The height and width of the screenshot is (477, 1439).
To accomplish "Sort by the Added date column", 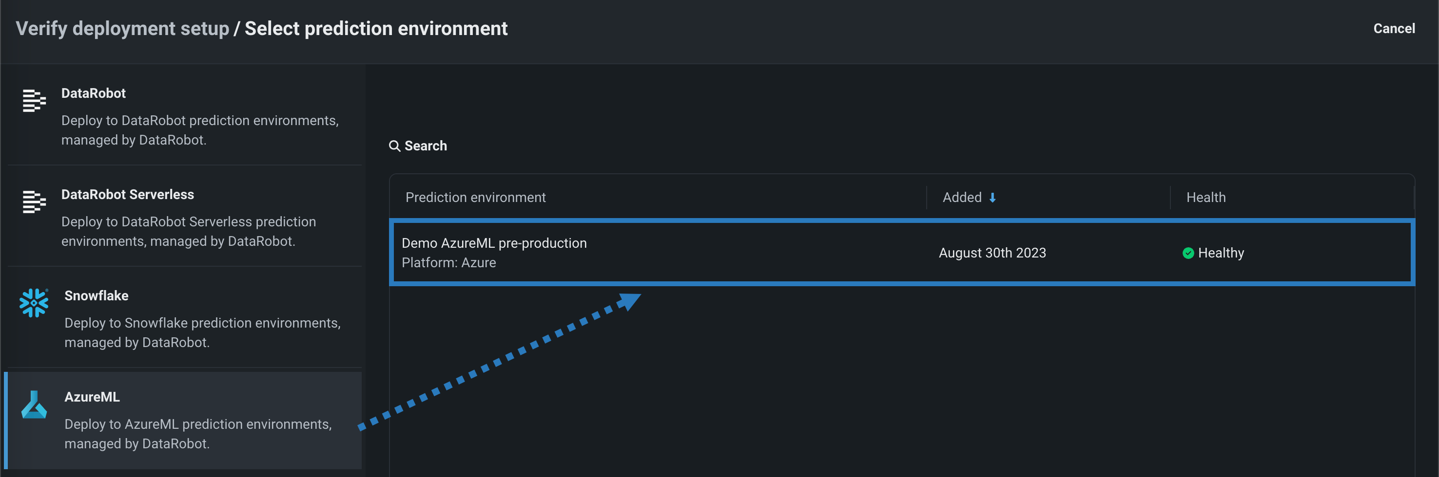I will click(x=962, y=198).
